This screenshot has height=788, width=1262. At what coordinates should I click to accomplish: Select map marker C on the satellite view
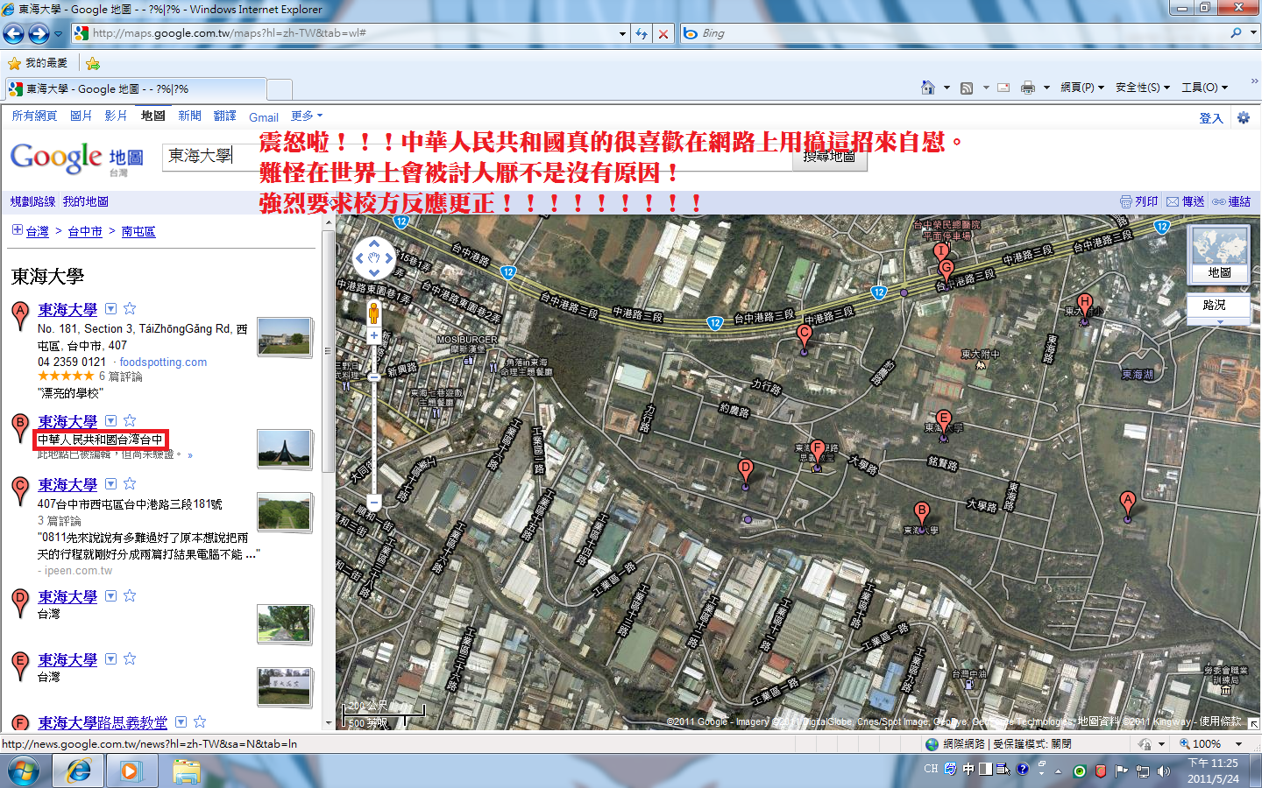tap(805, 338)
